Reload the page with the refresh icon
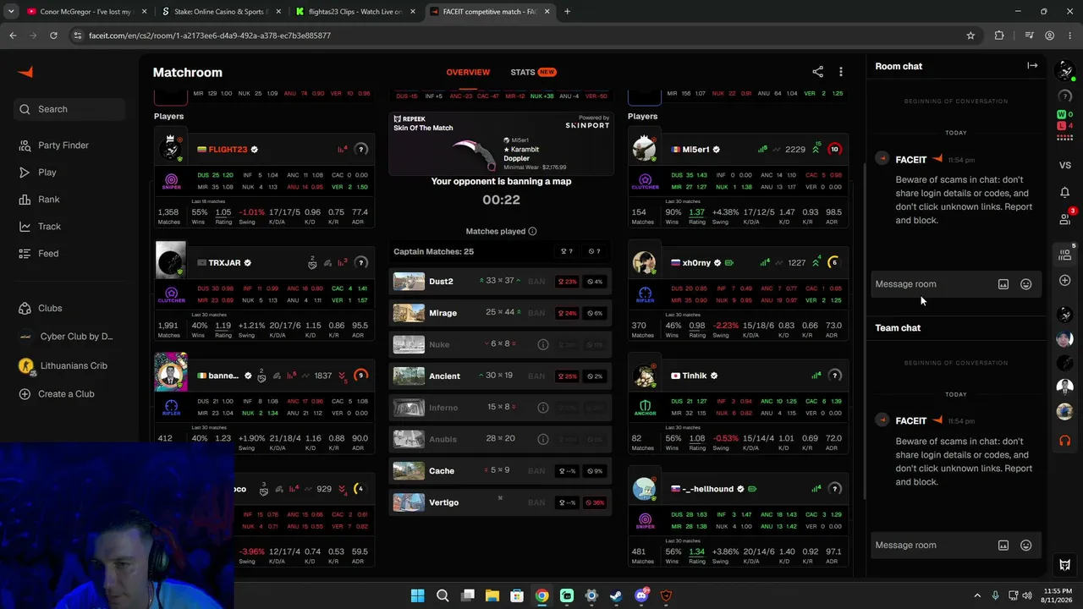The width and height of the screenshot is (1083, 609). click(53, 36)
